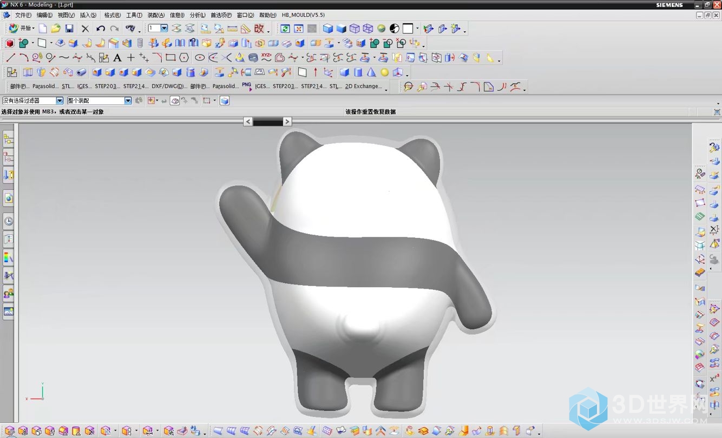Click the first STEP203... button

[x=107, y=86]
